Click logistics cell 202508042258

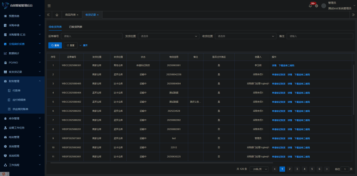pyautogui.click(x=174, y=75)
